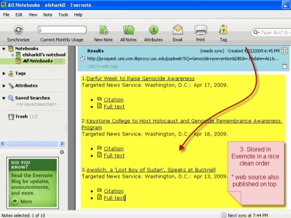
Task: Click citation icon under Keystone College article
Action: (99, 148)
